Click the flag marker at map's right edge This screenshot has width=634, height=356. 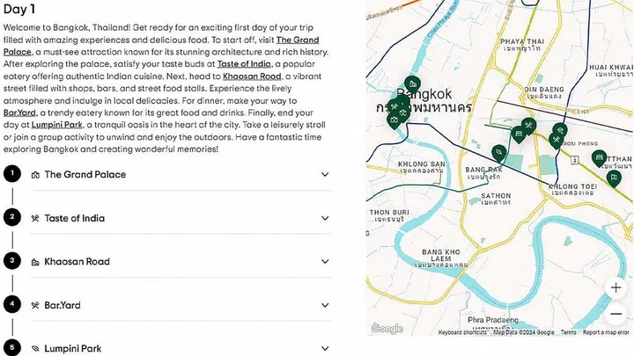613,178
